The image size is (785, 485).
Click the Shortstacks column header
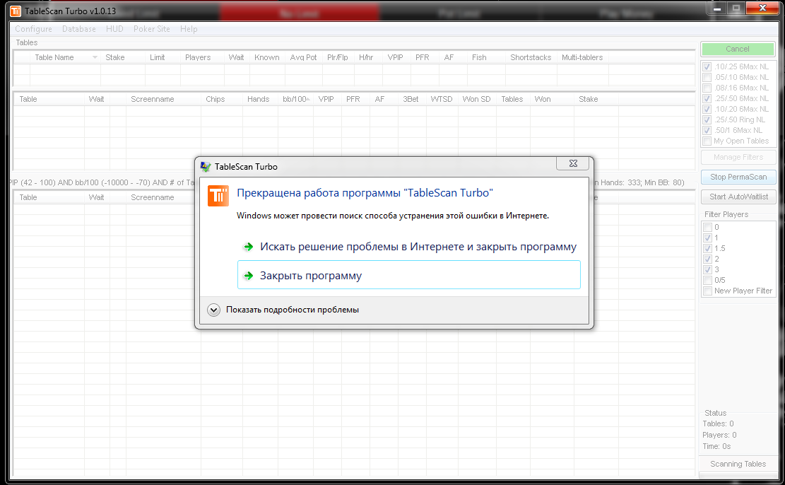coord(531,57)
